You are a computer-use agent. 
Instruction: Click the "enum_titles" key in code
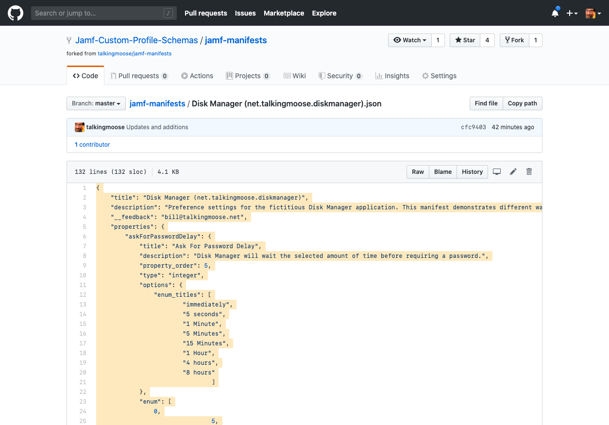[x=178, y=295]
